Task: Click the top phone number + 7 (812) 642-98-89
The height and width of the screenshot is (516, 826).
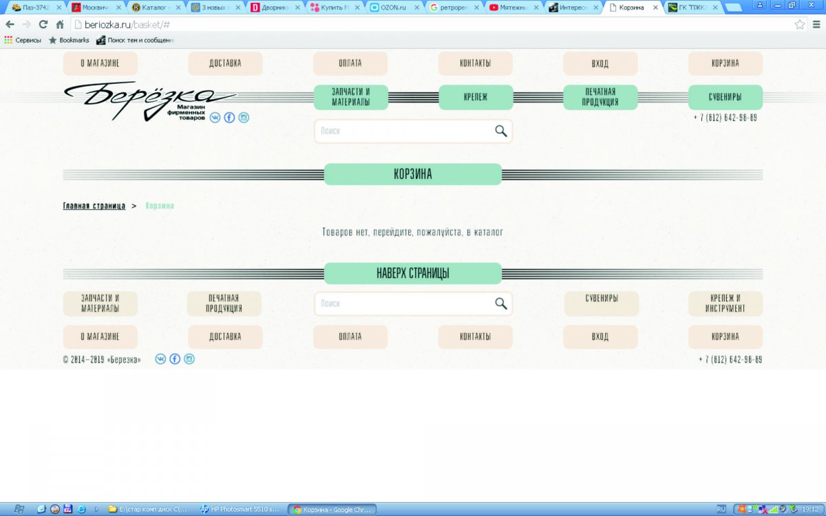Action: (726, 118)
